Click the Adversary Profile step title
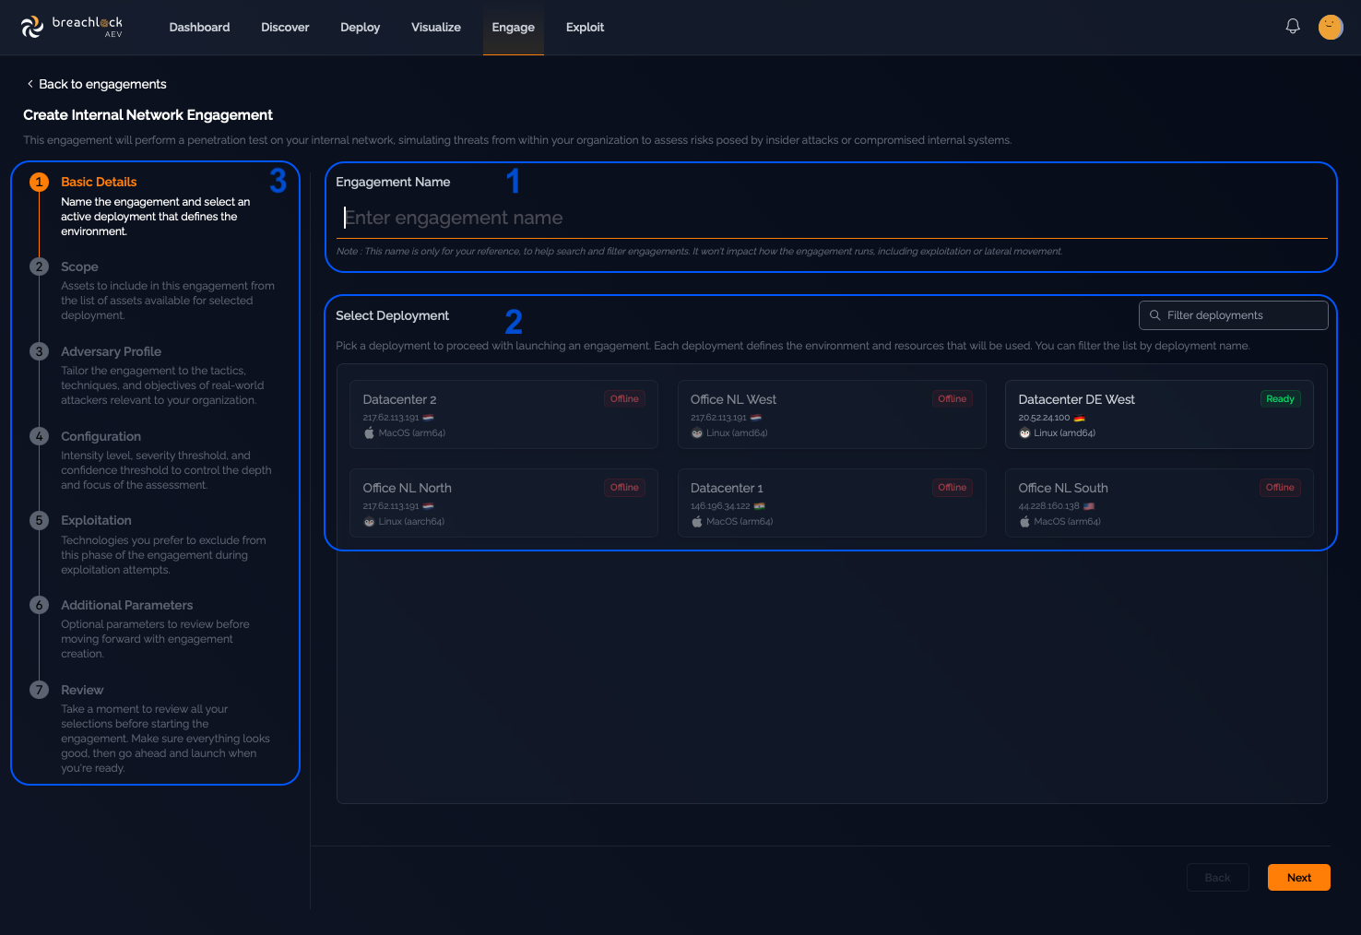This screenshot has width=1361, height=935. (x=111, y=351)
